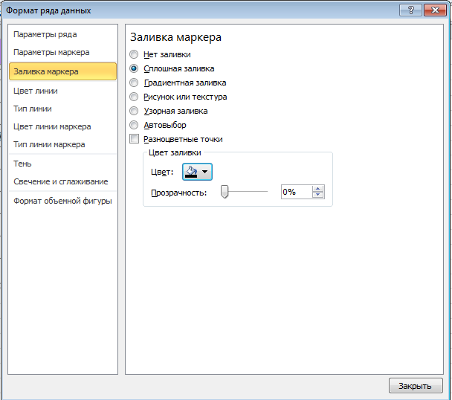Open the fill color dropdown arrow
Image resolution: width=452 pixels, height=400 pixels.
click(x=205, y=172)
